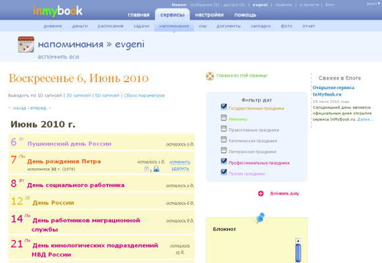Image resolution: width=382 pixels, height=263 pixels.
Task: Show 50 записей per page
Action: [107, 96]
